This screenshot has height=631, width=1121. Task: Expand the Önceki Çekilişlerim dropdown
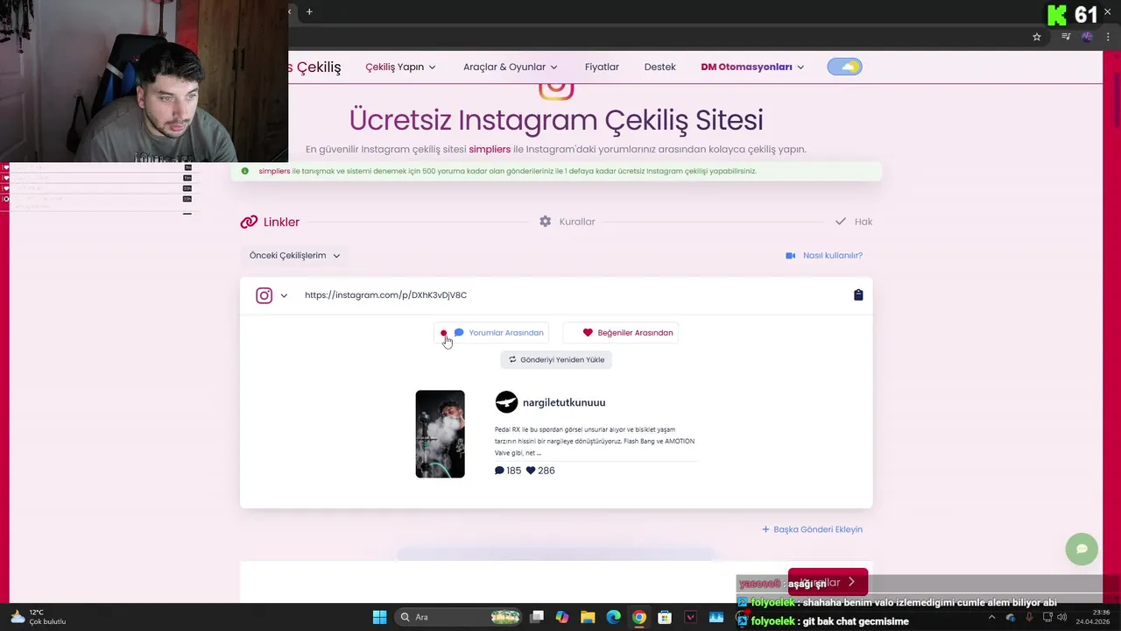pyautogui.click(x=294, y=255)
